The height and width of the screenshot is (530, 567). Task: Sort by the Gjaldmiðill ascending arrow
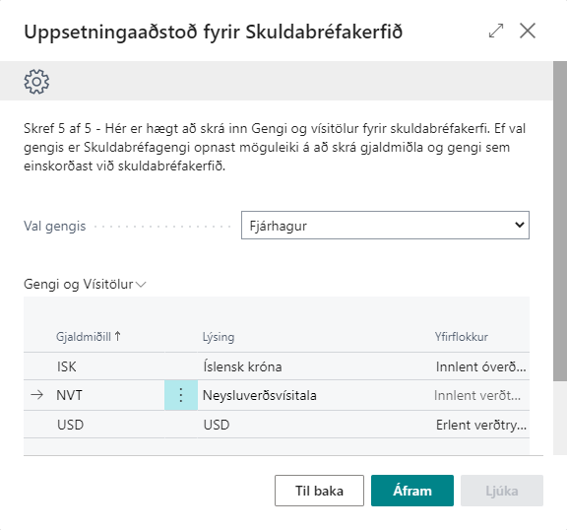pos(117,337)
